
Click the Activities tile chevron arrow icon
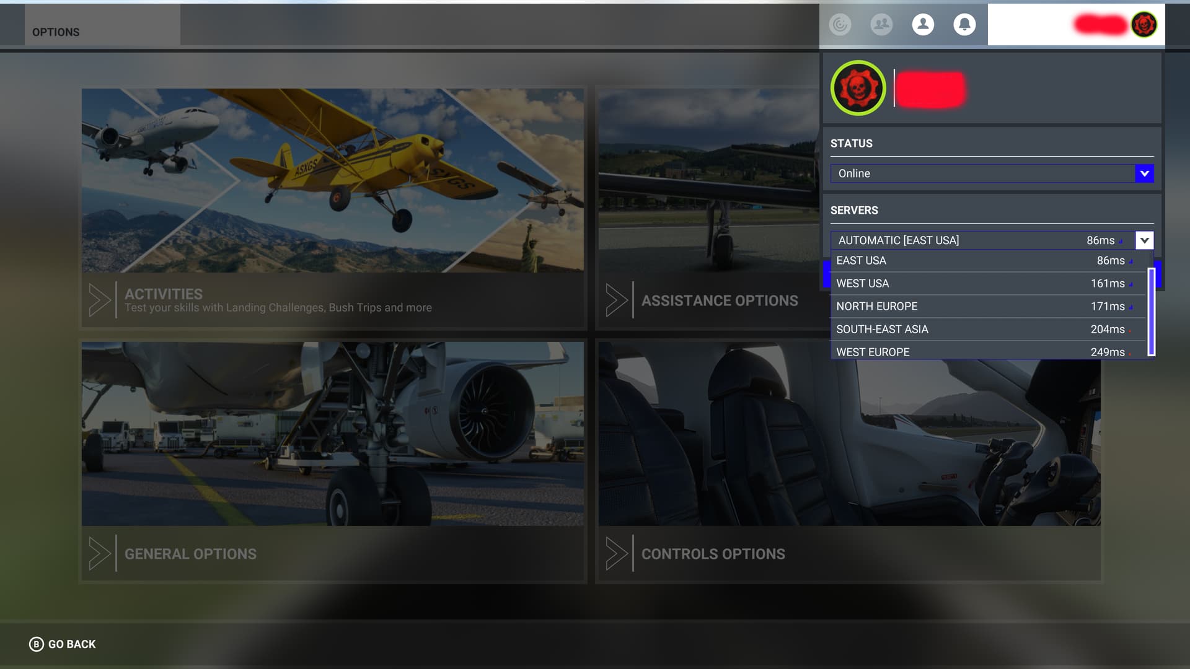coord(100,300)
